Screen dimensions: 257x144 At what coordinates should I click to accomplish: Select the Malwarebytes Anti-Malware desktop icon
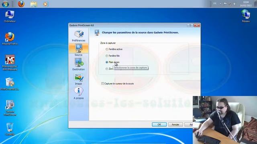click(10, 62)
